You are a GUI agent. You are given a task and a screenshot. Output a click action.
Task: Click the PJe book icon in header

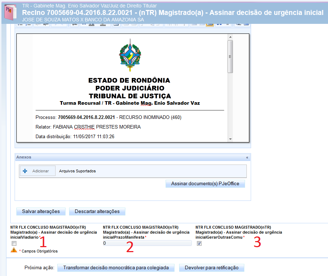point(10,13)
